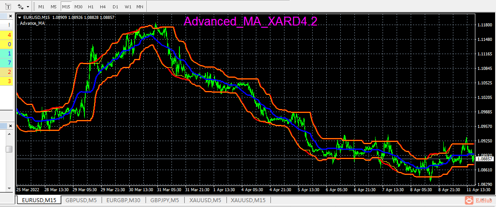Switch chart to MN monthly timeframe

(139, 7)
